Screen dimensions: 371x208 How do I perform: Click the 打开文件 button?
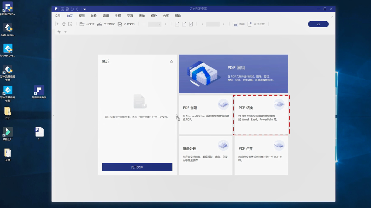[x=137, y=167]
